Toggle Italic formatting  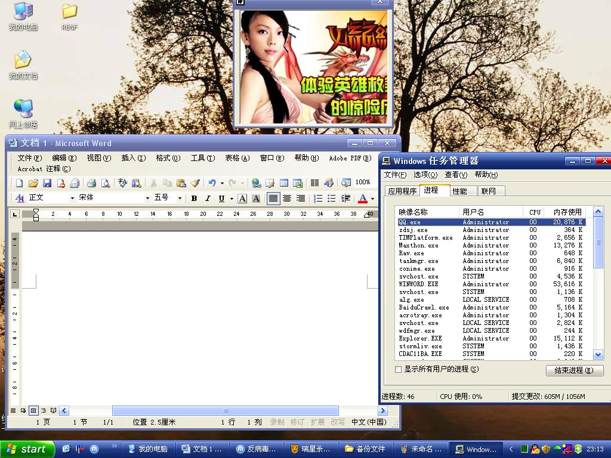[x=208, y=199]
